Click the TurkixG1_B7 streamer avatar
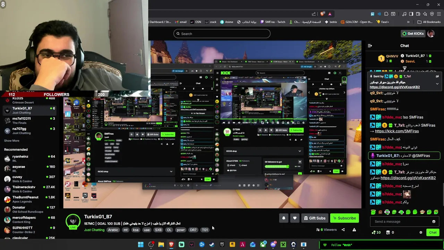Screen dimensions: 444x250 [73, 221]
